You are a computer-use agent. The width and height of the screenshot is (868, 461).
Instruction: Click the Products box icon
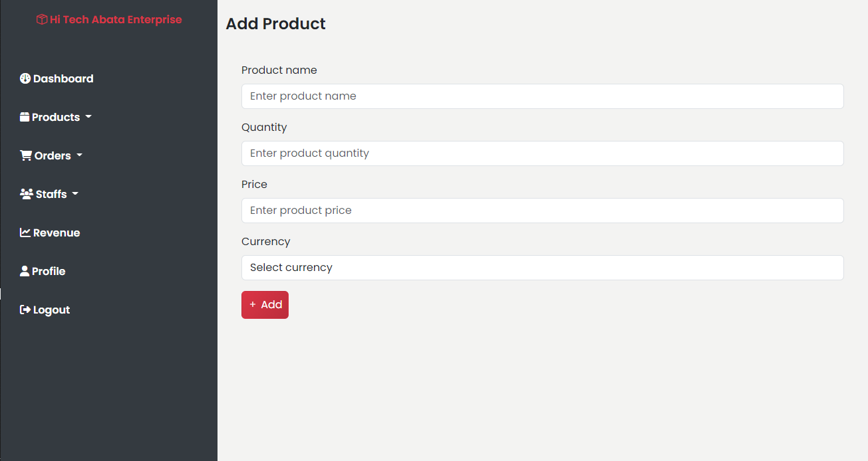[25, 117]
